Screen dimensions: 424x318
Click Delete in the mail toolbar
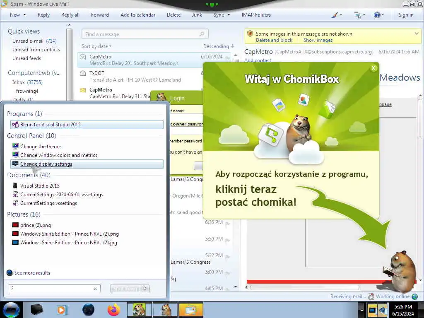(173, 15)
